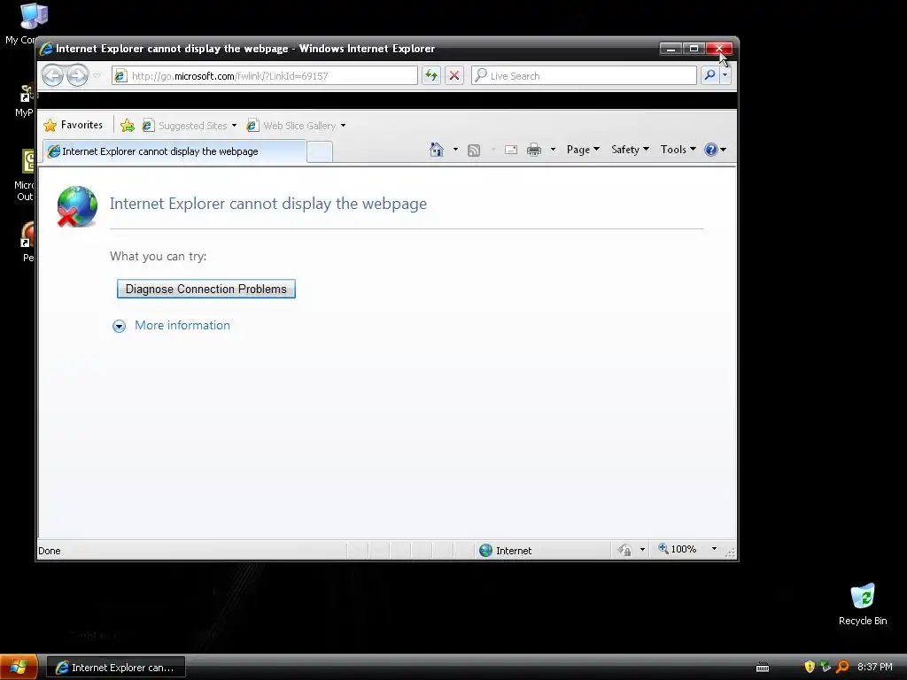
Task: Click the 8:37 PM clock
Action: point(874,668)
